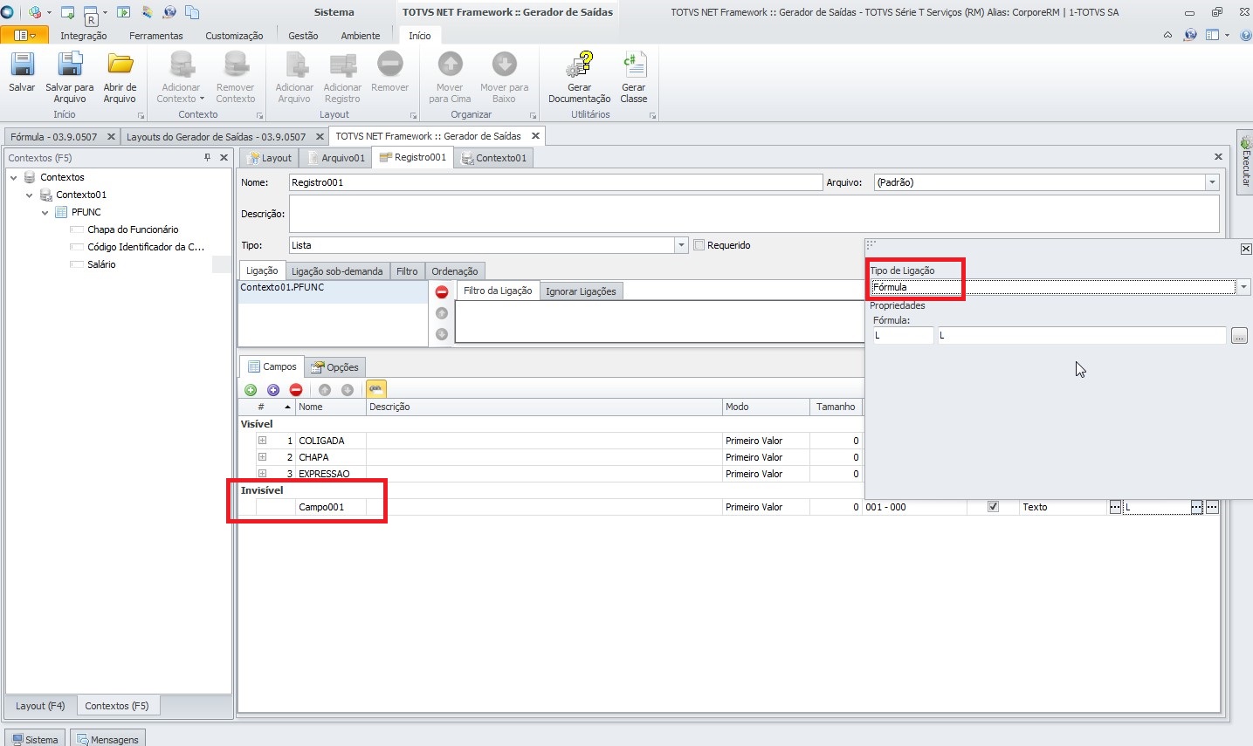Click the copy pages icon in quick access toolbar
The width and height of the screenshot is (1253, 746).
click(192, 12)
